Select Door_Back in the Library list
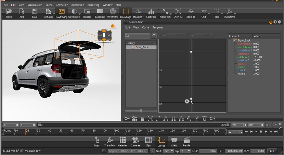 (142, 47)
